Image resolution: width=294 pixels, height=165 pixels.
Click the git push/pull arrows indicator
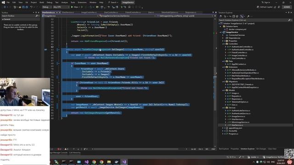231,157
